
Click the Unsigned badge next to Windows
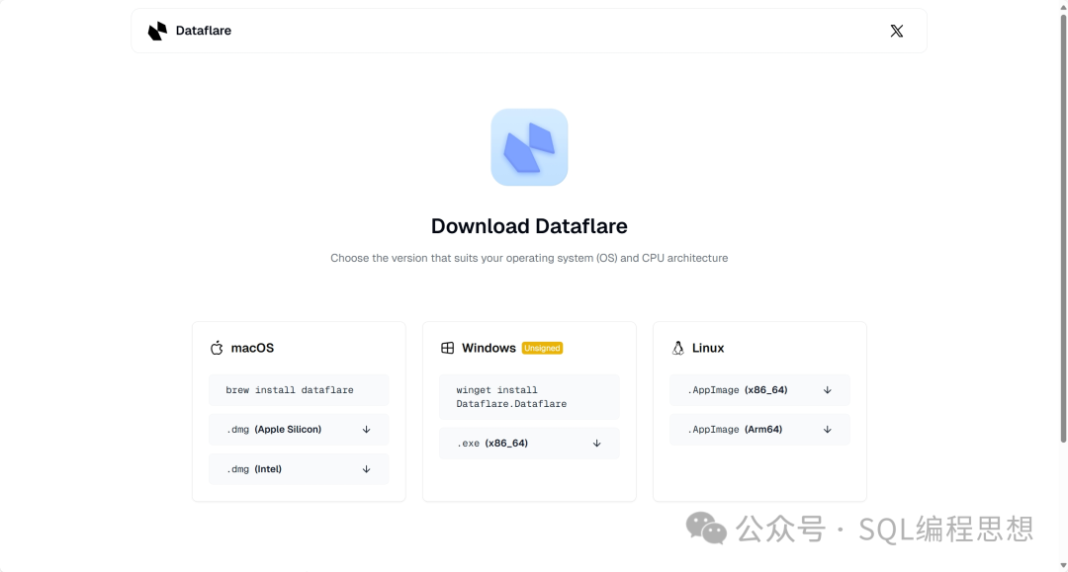542,348
